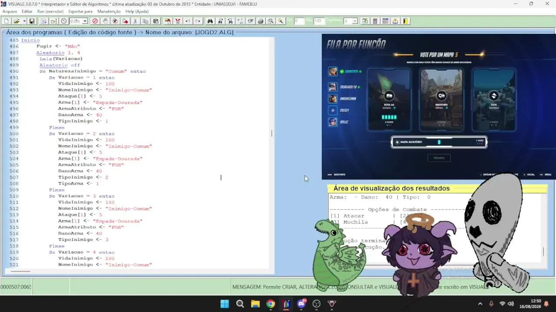Expand the recent files arrow beside Open
This screenshot has width=556, height=312.
24,21
